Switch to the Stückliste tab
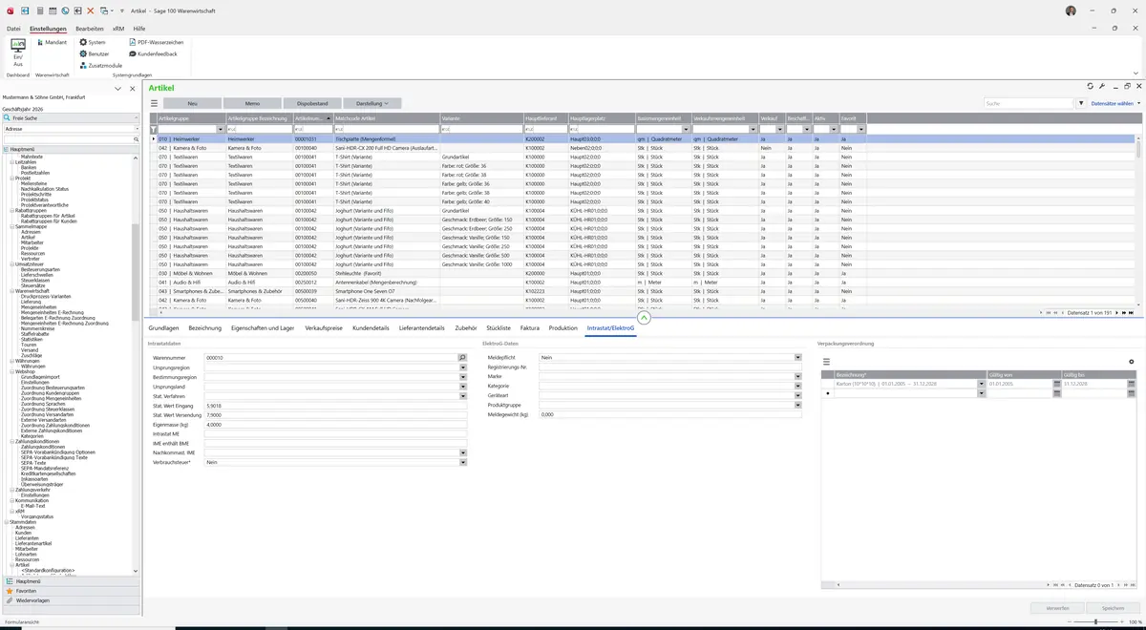This screenshot has width=1146, height=630. click(x=499, y=327)
